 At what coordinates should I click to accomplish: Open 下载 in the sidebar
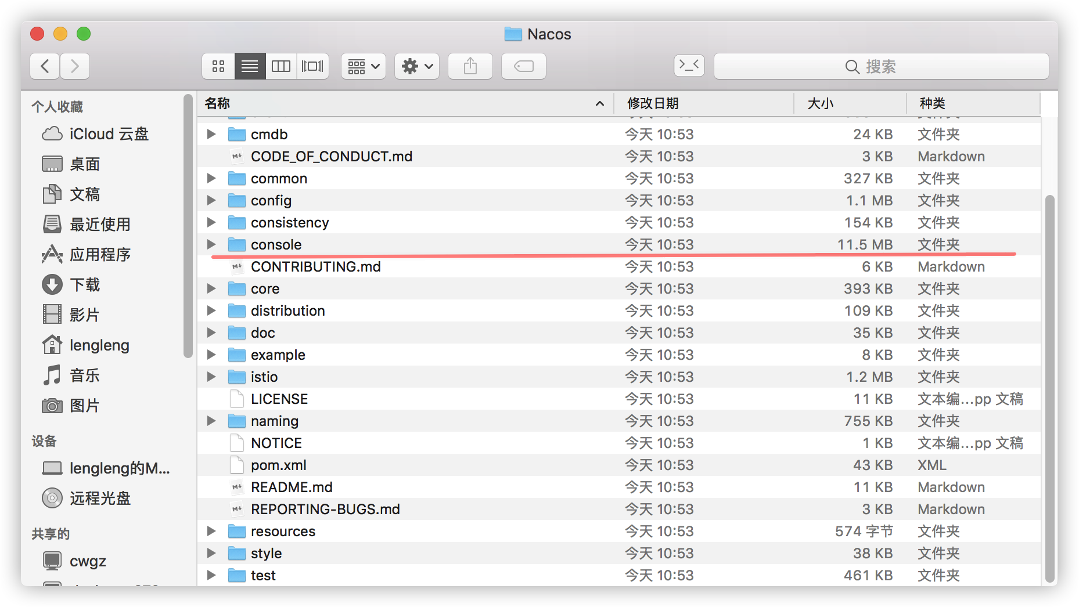point(71,285)
